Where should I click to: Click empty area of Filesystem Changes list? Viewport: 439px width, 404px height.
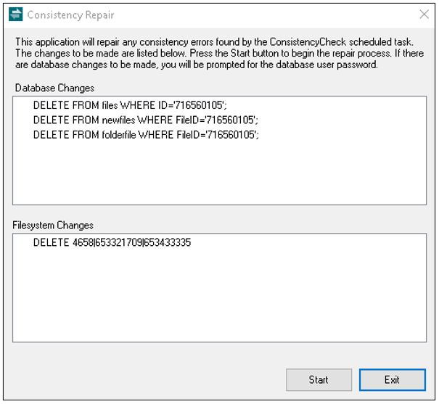219,295
